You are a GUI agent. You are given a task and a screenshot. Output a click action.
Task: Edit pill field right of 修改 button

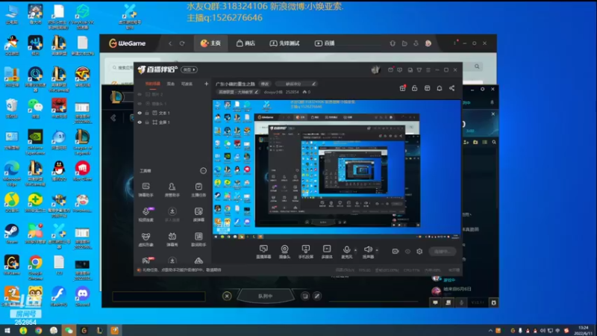pyautogui.click(x=296, y=84)
